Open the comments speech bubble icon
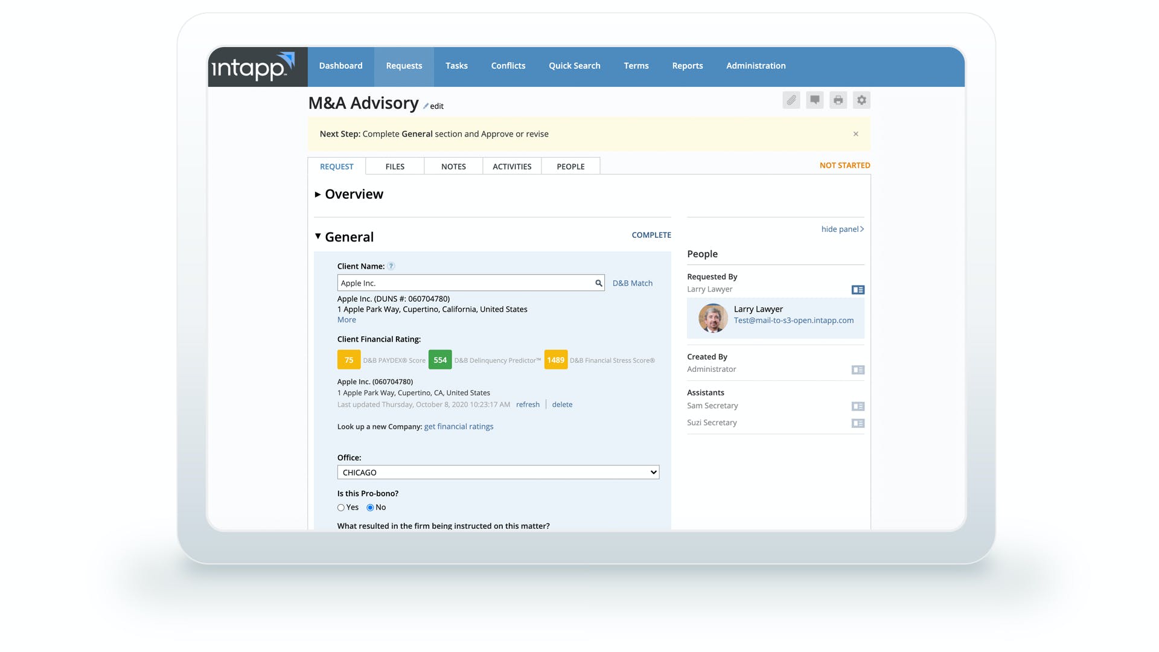 point(814,100)
